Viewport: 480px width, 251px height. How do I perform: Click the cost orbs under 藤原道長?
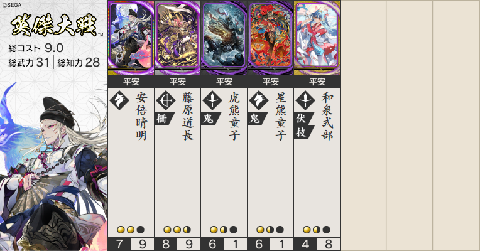click(177, 230)
